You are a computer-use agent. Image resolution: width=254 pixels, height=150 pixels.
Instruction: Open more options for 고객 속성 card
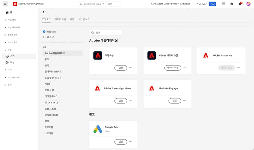click(131, 68)
